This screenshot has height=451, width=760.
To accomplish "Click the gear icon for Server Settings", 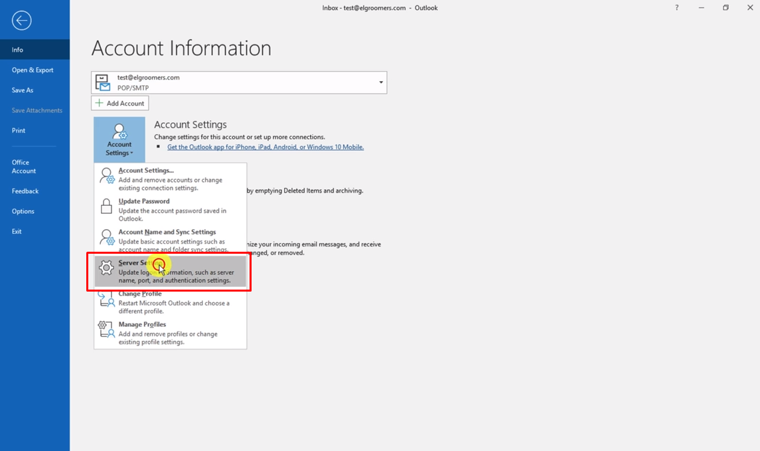I will click(x=106, y=268).
